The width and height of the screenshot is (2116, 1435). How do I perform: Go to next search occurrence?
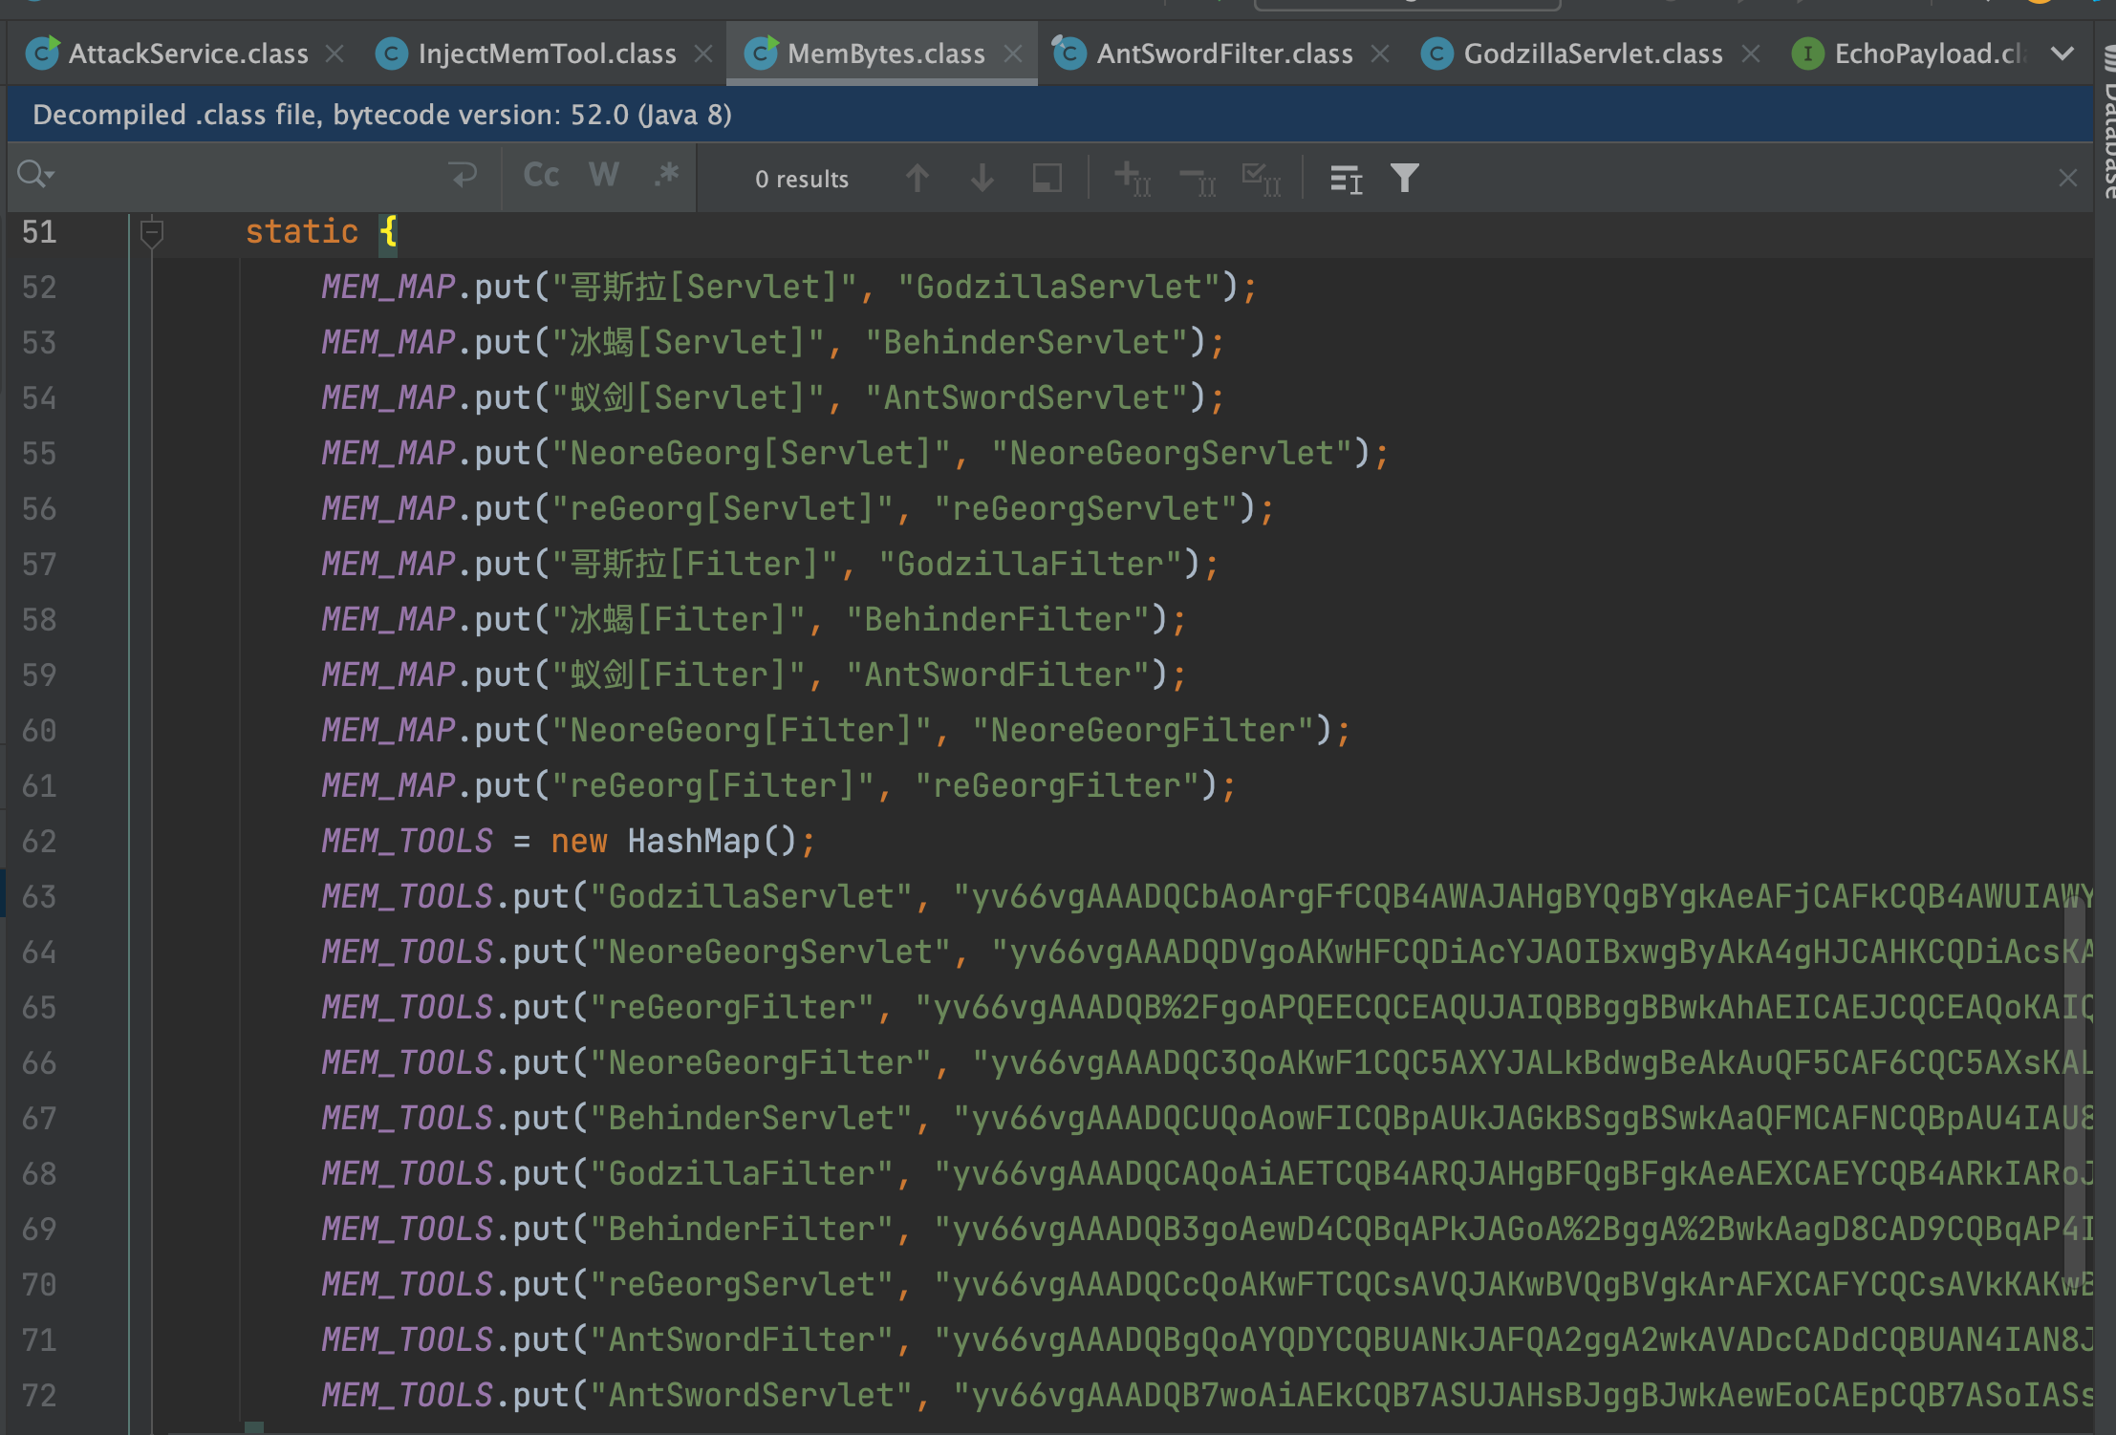[x=982, y=178]
